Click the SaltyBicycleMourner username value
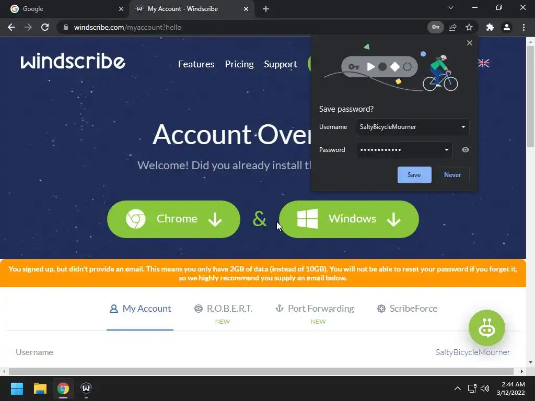The width and height of the screenshot is (535, 401). (x=472, y=352)
